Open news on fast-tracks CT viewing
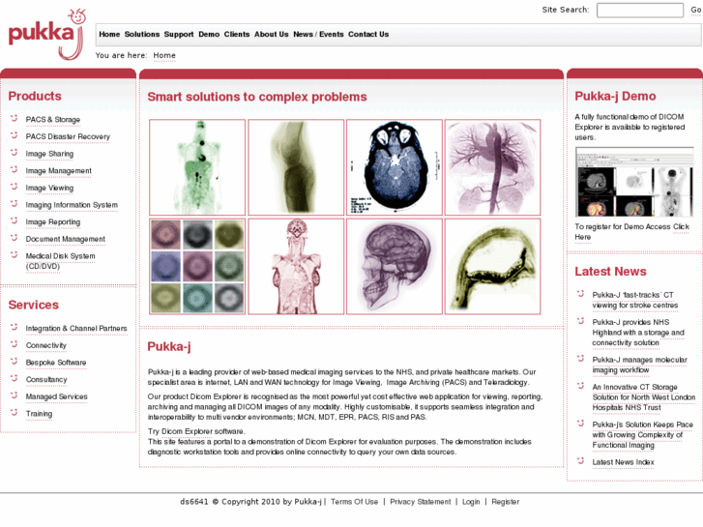Image resolution: width=703 pixels, height=527 pixels. pyautogui.click(x=635, y=300)
